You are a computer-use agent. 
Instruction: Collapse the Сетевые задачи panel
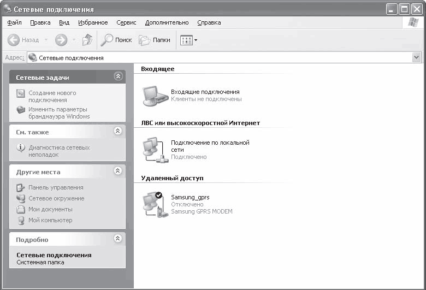tap(118, 76)
